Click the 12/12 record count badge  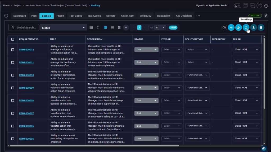[x=173, y=27]
